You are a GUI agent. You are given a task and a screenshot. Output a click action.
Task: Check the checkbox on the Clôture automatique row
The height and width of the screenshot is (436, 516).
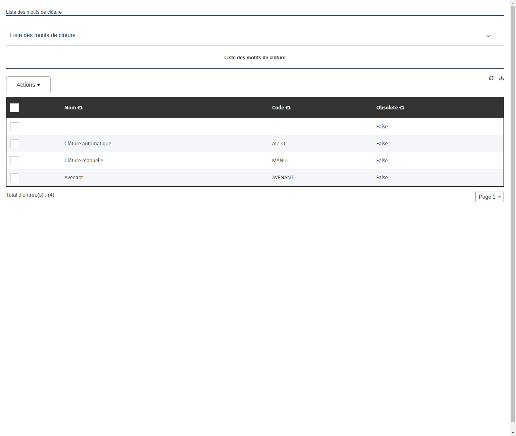coord(15,144)
